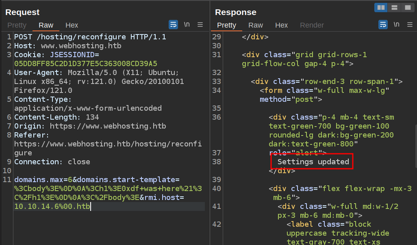Switch Response view to Raw tab
This screenshot has width=417, height=245.
tap(256, 25)
